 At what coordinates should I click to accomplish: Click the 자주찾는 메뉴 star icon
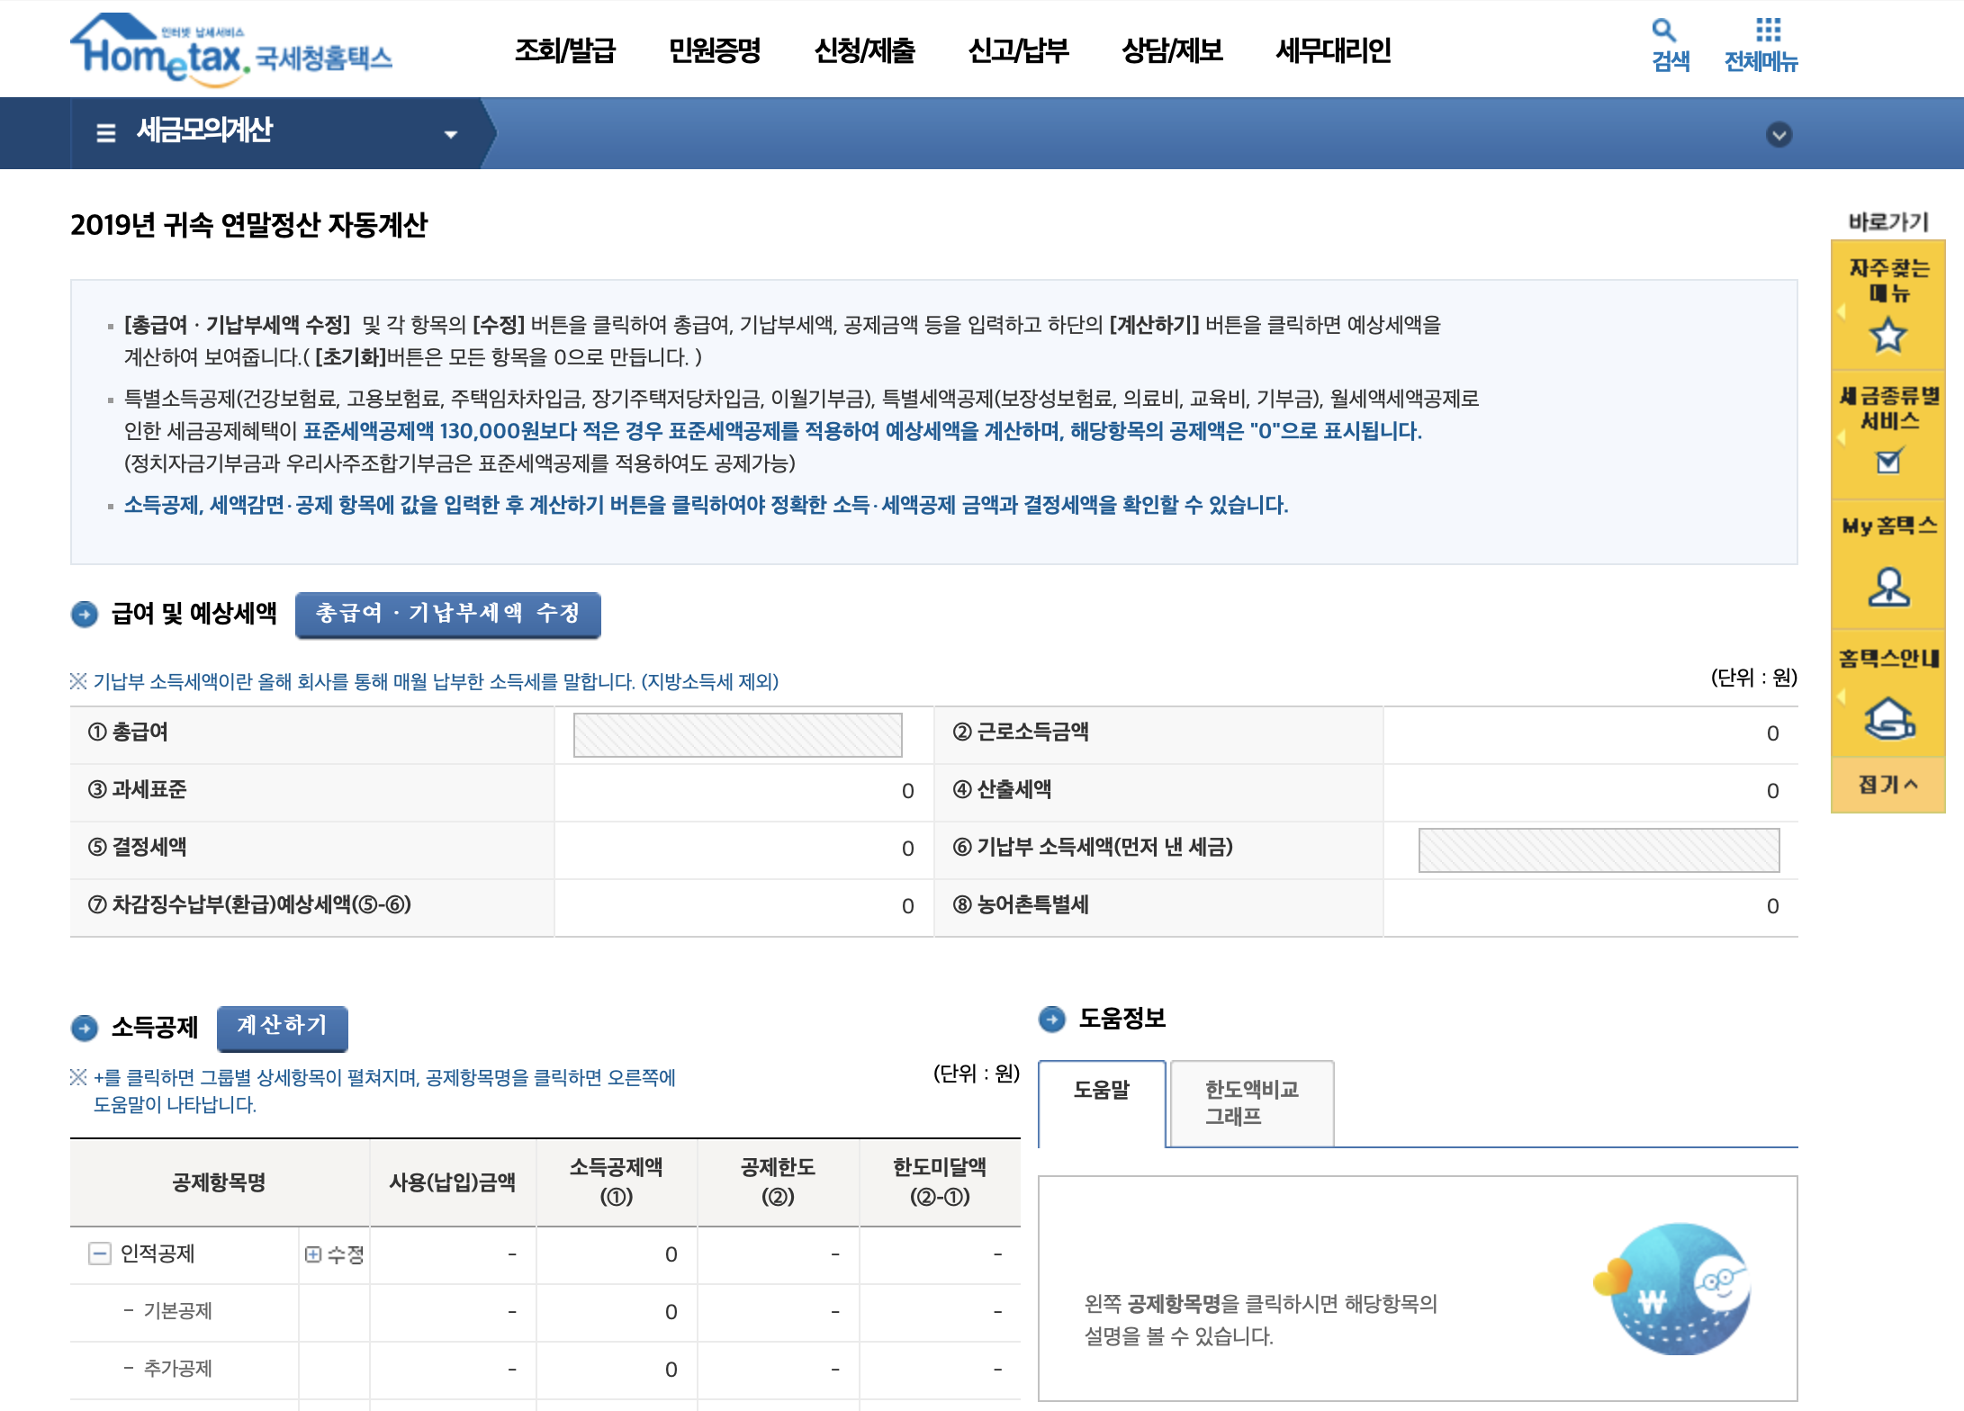point(1887,337)
